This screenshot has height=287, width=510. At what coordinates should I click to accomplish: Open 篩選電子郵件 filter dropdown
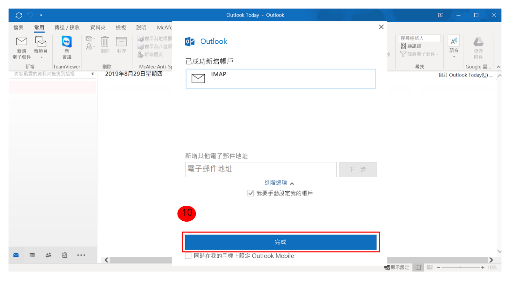(x=419, y=54)
